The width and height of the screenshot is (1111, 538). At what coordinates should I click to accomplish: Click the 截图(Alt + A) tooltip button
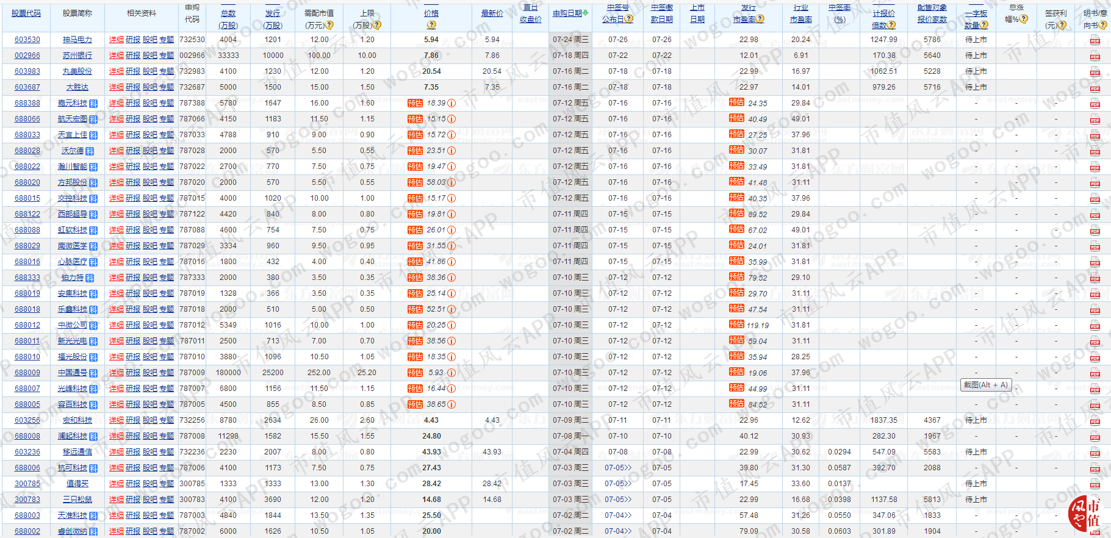point(986,385)
